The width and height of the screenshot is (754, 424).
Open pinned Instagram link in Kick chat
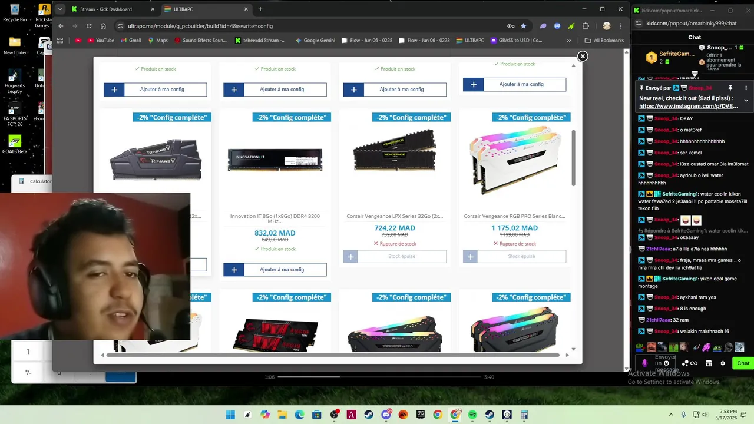point(688,106)
